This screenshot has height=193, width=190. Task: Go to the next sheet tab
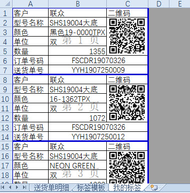tap(17, 187)
